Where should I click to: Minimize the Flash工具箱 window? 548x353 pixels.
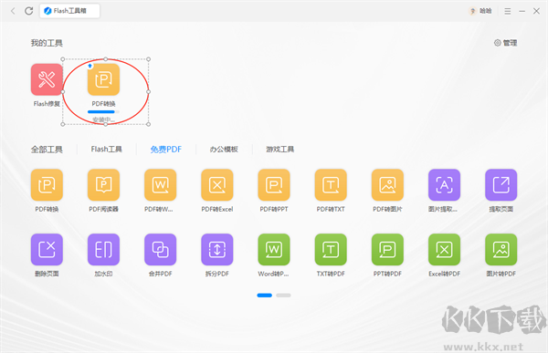tap(522, 11)
